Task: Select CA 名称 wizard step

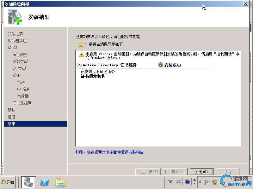Action: tap(24, 89)
